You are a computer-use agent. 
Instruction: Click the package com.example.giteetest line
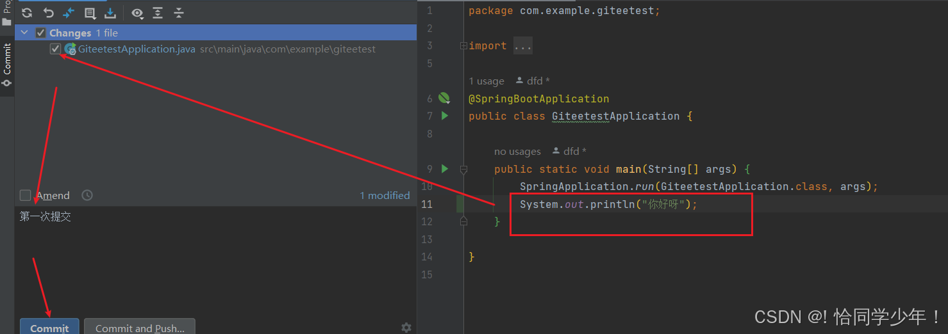click(x=564, y=11)
